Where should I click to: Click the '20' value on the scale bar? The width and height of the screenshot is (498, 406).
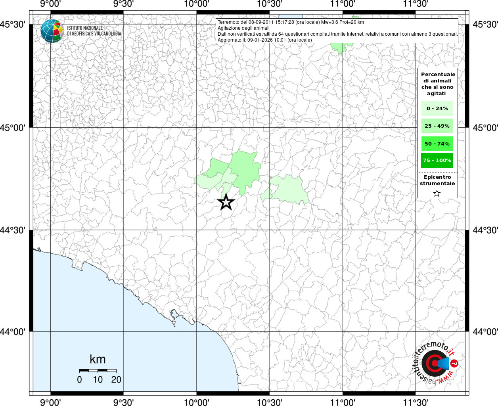[116, 379]
